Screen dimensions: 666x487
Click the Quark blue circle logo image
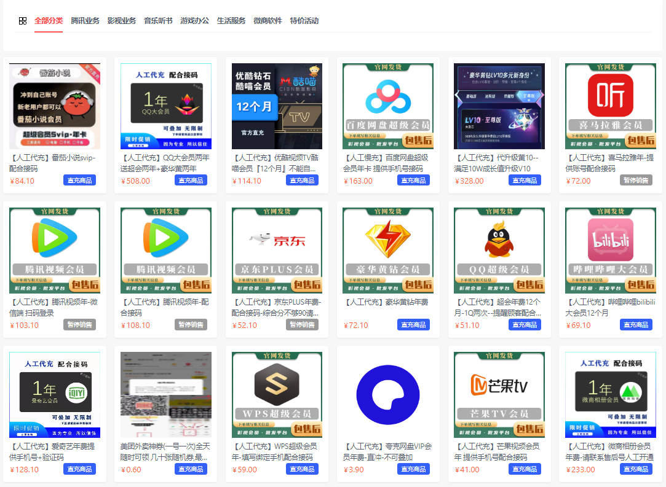(388, 394)
